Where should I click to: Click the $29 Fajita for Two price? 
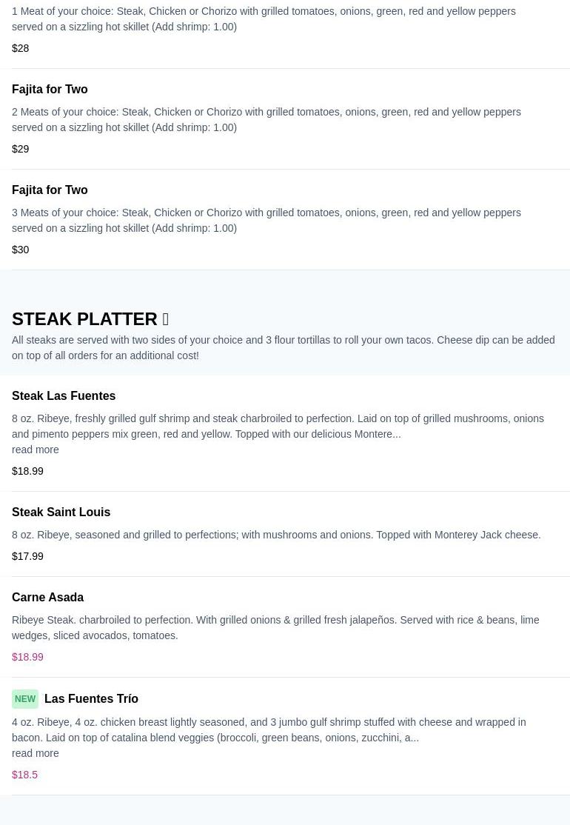21,149
